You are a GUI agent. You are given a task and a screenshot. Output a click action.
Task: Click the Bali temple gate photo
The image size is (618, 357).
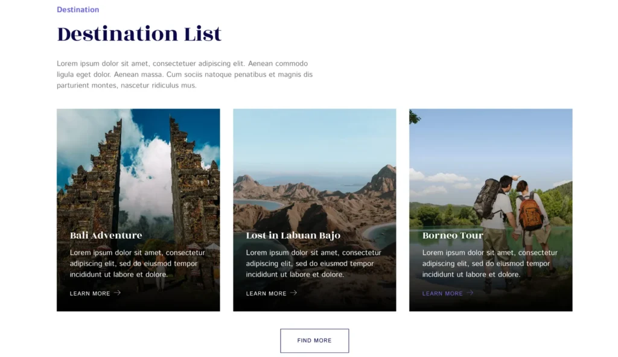click(x=138, y=169)
